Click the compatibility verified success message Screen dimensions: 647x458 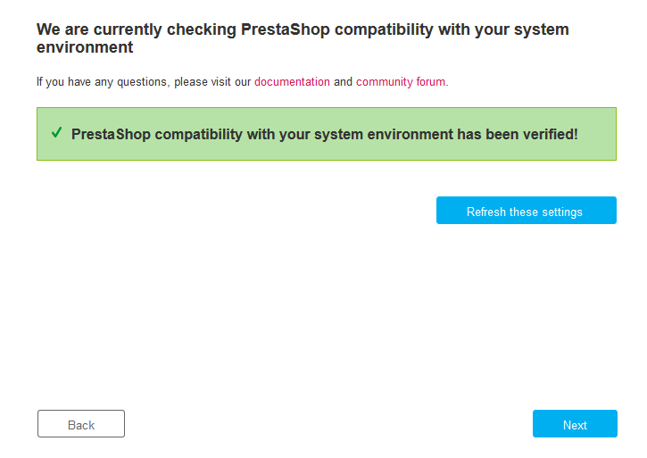point(326,134)
